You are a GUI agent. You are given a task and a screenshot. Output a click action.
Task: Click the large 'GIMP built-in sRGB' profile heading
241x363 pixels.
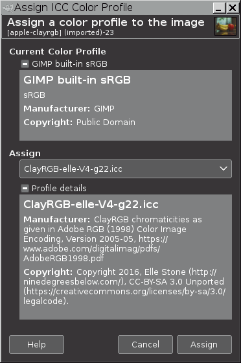point(77,80)
